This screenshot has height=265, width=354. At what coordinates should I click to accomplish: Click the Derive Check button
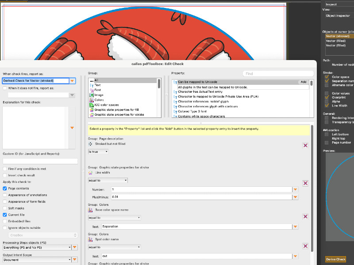(x=336, y=259)
